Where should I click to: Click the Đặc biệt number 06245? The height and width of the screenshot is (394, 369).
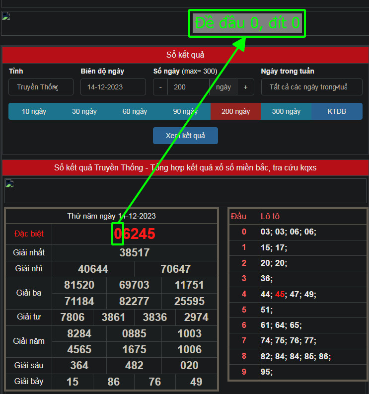pyautogui.click(x=135, y=234)
